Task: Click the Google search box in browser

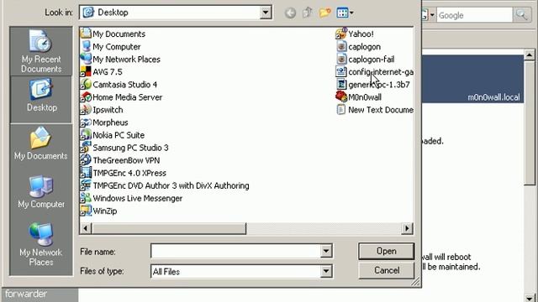Action: 474,15
